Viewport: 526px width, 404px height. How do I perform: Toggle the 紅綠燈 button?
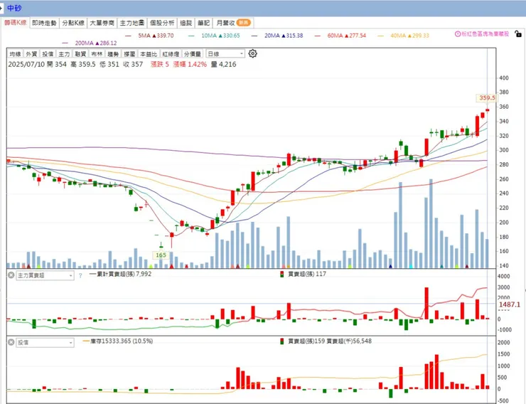[171, 54]
